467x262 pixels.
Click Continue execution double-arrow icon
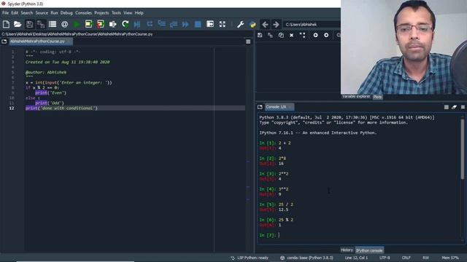tap(185, 24)
